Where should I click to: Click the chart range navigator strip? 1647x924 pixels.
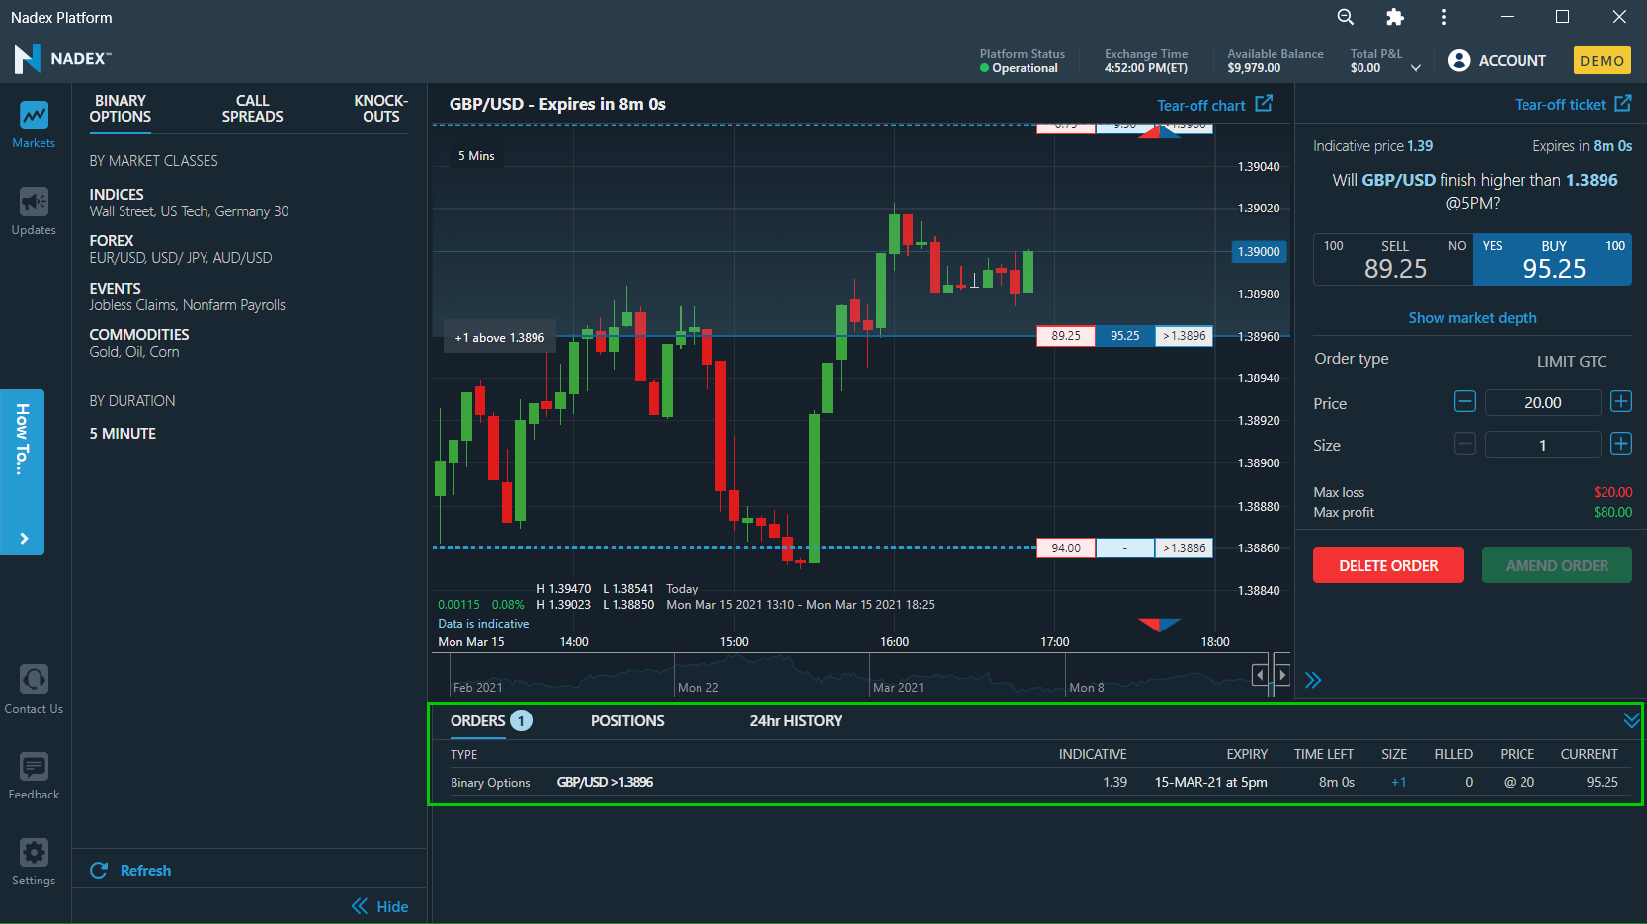850,676
